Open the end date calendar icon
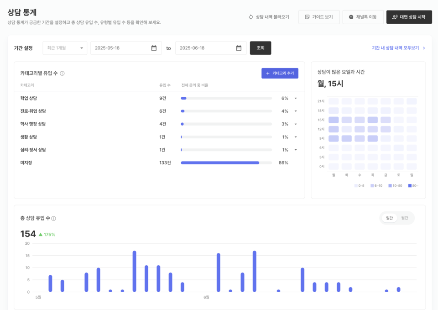This screenshot has height=310, width=438. tap(239, 48)
